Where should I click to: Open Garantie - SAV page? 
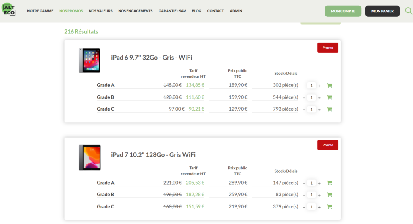[x=172, y=11]
